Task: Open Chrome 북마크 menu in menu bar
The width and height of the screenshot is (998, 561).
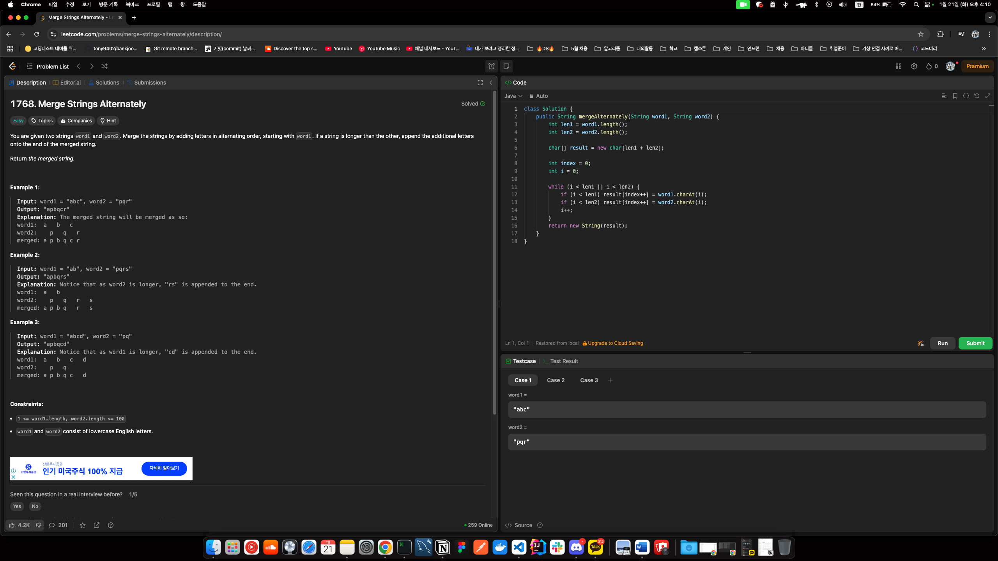Action: point(132,4)
